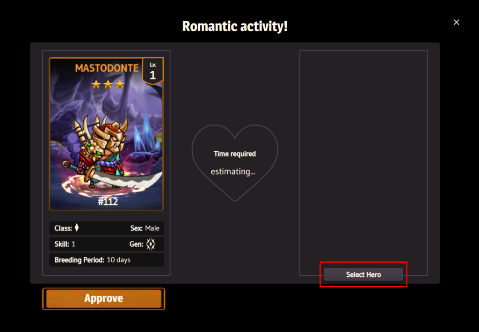Click the heart-shaped time required outline
The width and height of the screenshot is (479, 332).
click(235, 162)
